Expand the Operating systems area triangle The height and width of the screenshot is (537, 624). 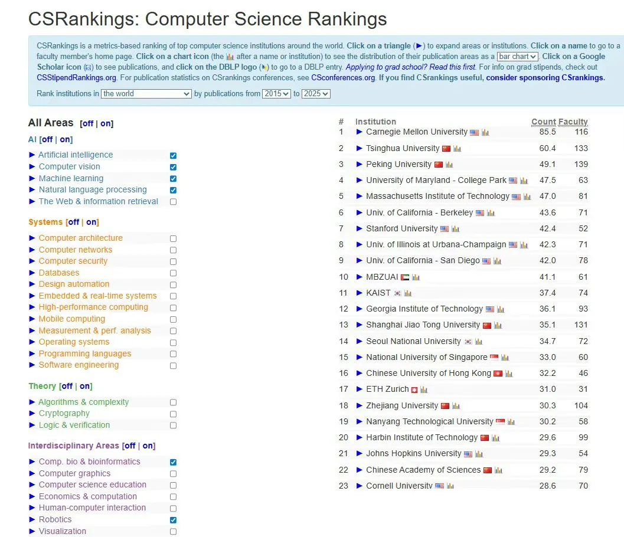[32, 342]
